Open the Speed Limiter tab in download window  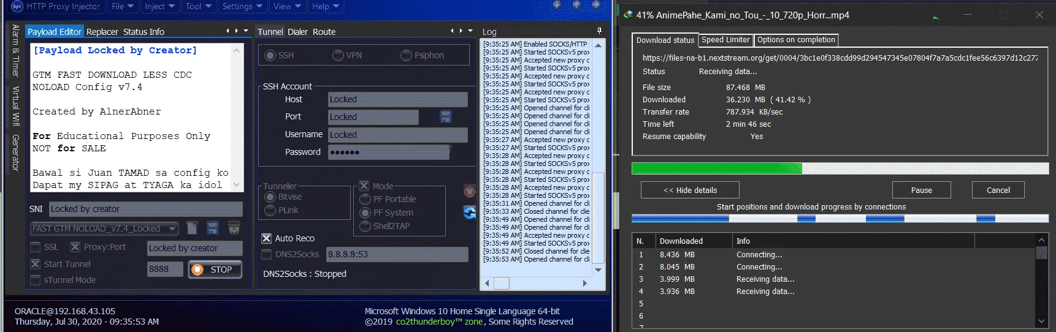point(725,40)
